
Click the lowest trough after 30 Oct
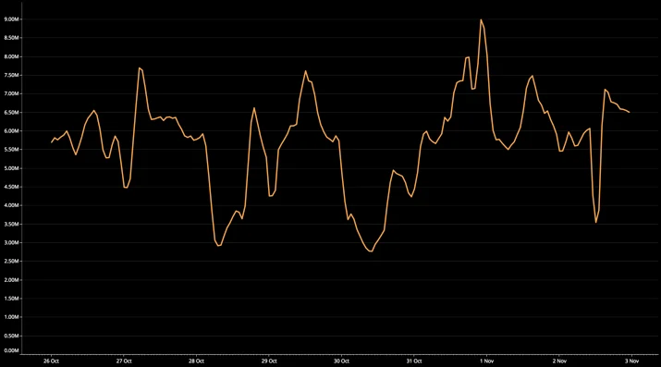pyautogui.click(x=371, y=251)
